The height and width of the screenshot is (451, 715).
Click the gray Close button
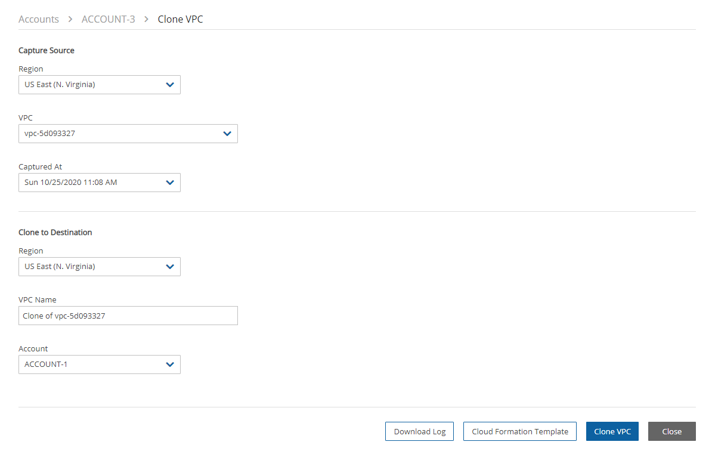pos(671,431)
